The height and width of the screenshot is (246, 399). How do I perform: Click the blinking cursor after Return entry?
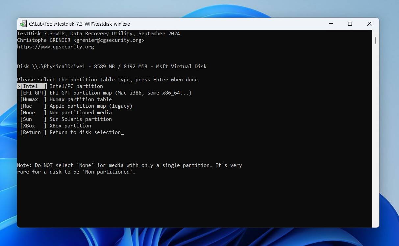coord(122,133)
